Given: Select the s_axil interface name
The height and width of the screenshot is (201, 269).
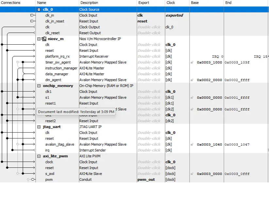Looking at the screenshot, I should pos(50,174).
